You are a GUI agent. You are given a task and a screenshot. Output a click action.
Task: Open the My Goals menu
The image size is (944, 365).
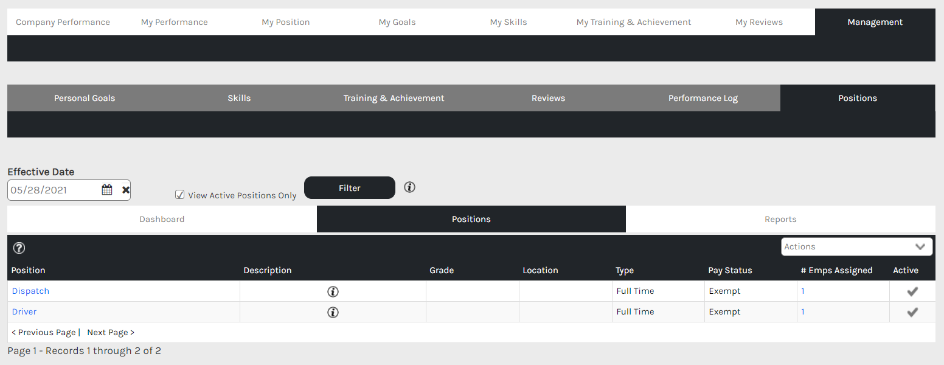tap(397, 22)
